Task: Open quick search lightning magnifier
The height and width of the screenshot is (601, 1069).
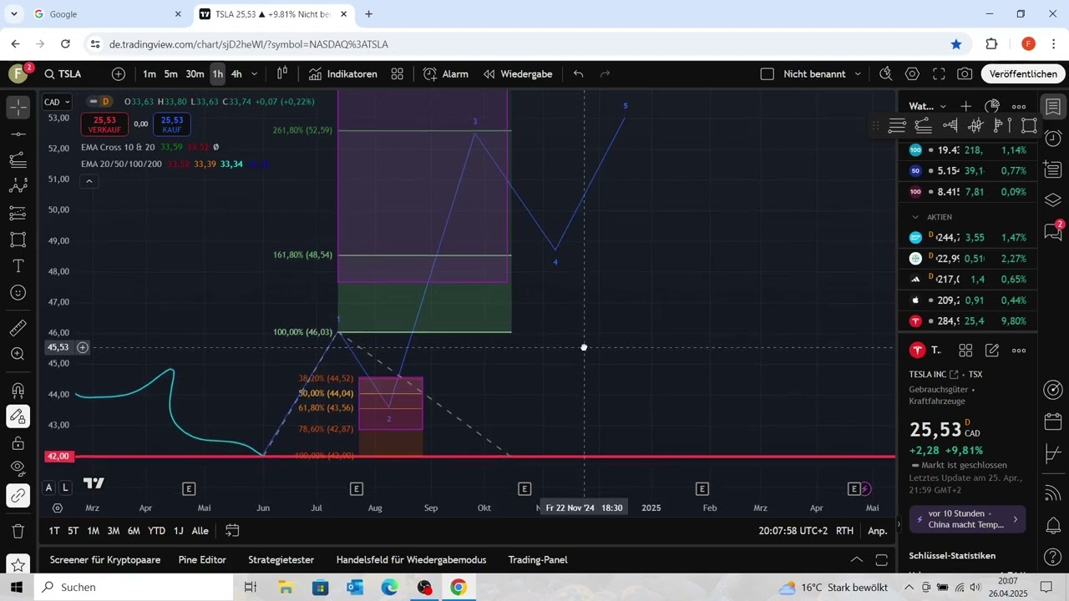Action: point(886,74)
